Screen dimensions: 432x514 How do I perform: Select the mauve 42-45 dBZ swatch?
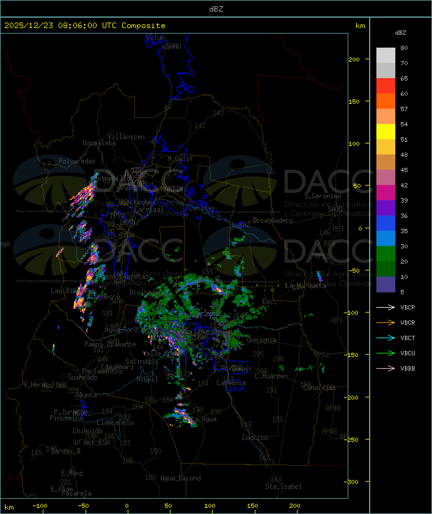tap(386, 178)
